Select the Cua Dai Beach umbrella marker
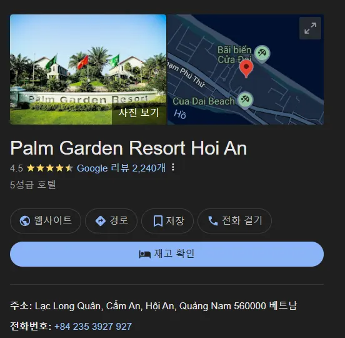The width and height of the screenshot is (345, 338). tap(246, 100)
